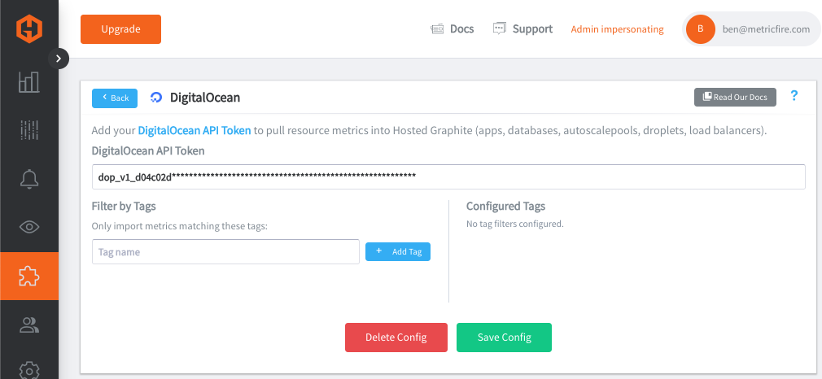The width and height of the screenshot is (822, 379).
Task: Go back with the Back button
Action: tap(115, 98)
